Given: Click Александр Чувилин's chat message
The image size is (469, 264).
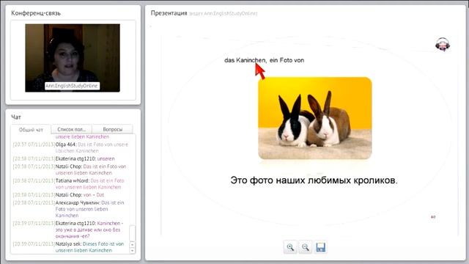Looking at the screenshot, I should pyautogui.click(x=69, y=209).
